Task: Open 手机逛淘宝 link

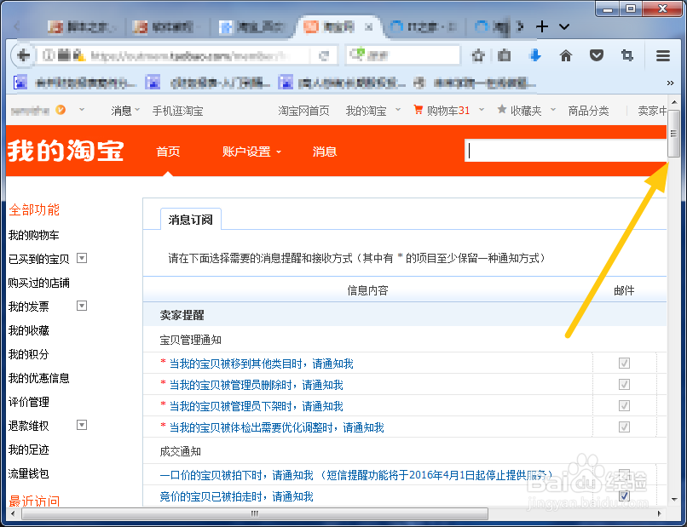Action: [x=177, y=111]
